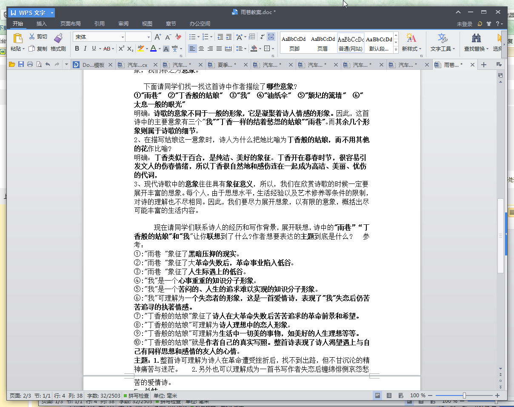Screen dimensions: 514x407
Task: Right-align paragraph text
Action: [210, 49]
